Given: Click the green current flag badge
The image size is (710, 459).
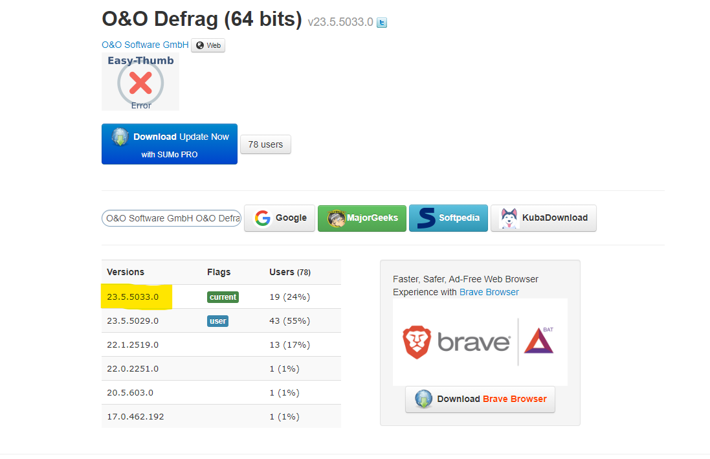Looking at the screenshot, I should [x=223, y=297].
